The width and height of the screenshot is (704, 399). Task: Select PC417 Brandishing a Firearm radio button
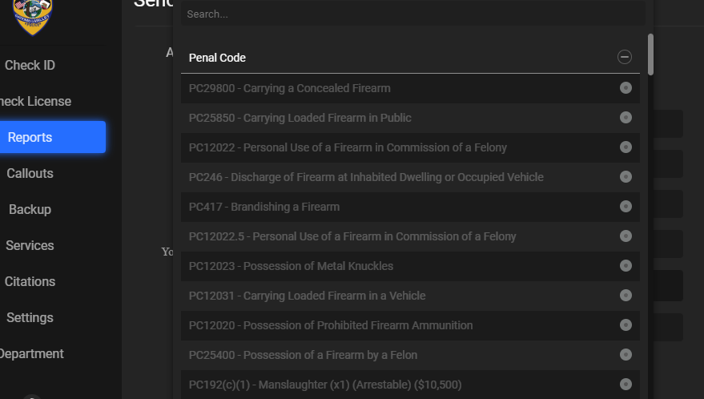(x=626, y=207)
